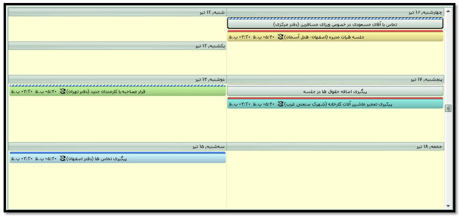Select the جمعه، ۱۸ تیر day header
Viewport: 459px width, 216px height.
point(336,147)
